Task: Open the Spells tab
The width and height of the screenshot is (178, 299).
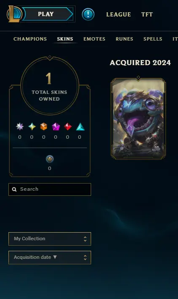Action: (153, 39)
